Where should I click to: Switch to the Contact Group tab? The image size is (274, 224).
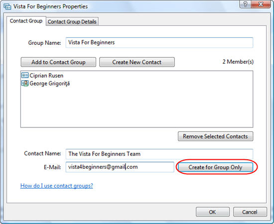[x=26, y=21]
